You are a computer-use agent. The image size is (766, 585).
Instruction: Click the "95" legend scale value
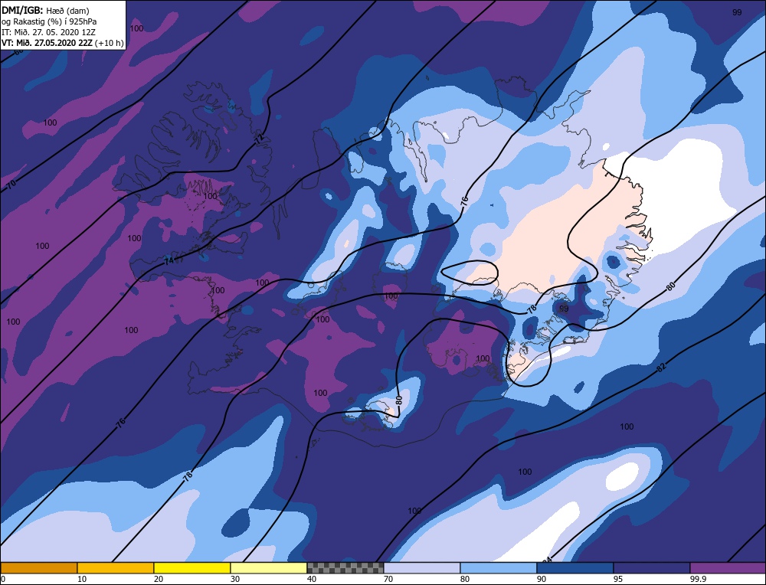point(618,579)
